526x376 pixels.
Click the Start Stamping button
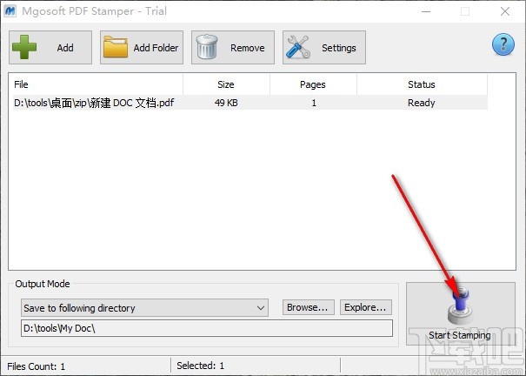461,314
